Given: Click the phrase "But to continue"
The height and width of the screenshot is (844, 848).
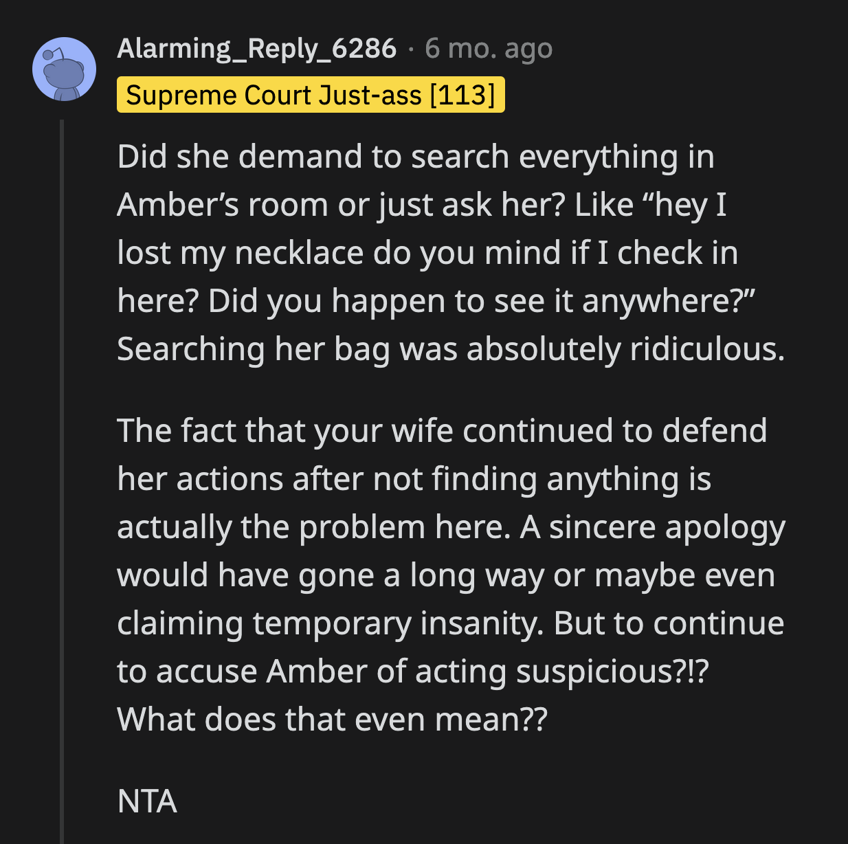Looking at the screenshot, I should pyautogui.click(x=669, y=623).
